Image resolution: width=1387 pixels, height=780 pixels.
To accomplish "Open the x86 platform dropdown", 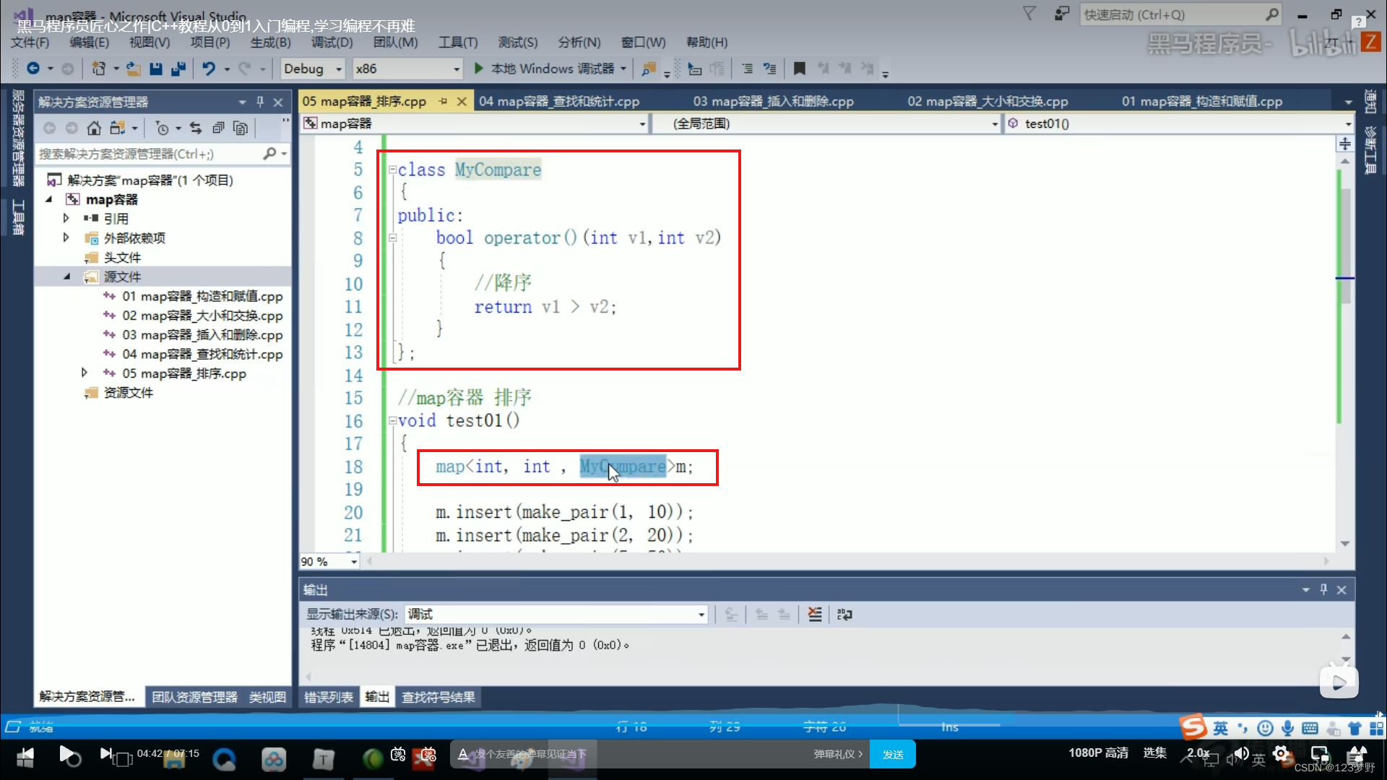I will click(457, 69).
